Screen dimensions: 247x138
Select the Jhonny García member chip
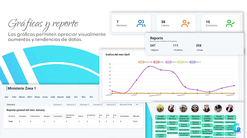point(161,131)
